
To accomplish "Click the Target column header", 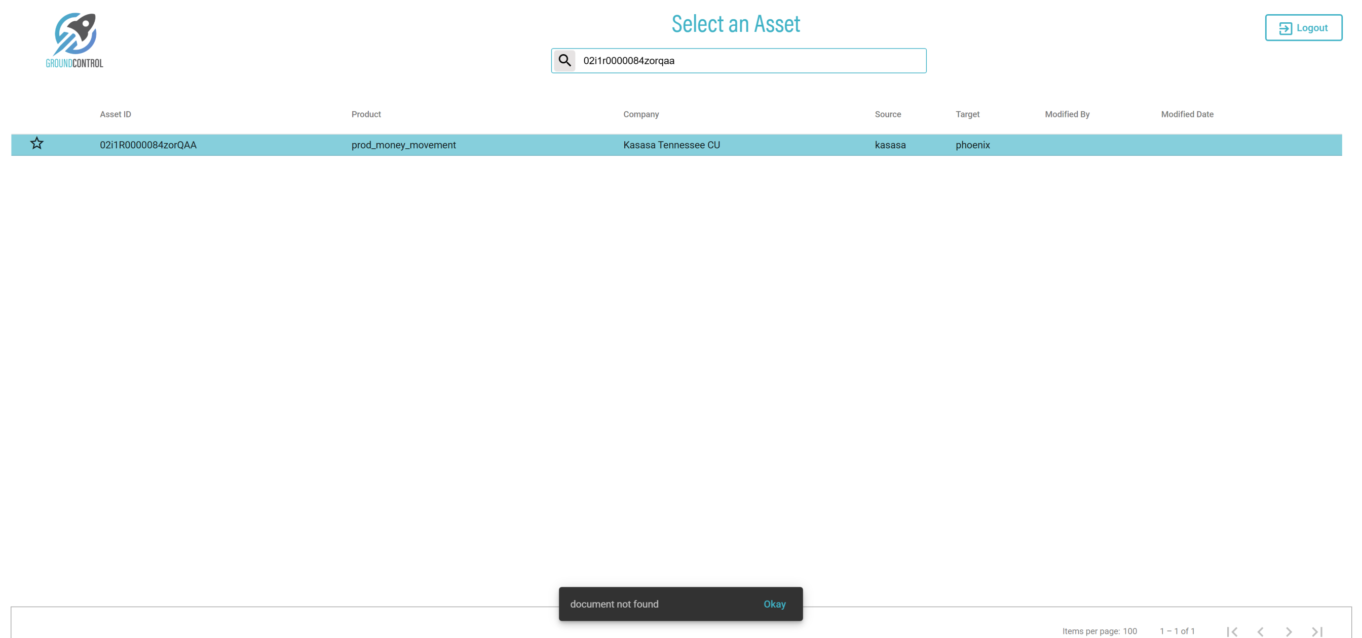I will pos(967,114).
